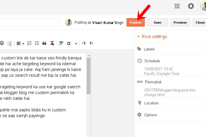Click the scheduled date 19/09/2017 10:42
The width and height of the screenshot is (206, 137).
pos(159,69)
